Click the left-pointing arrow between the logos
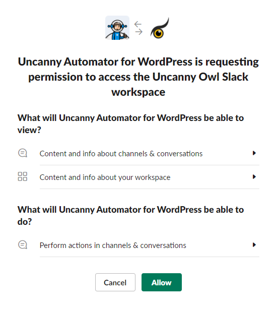The image size is (277, 310). (138, 24)
